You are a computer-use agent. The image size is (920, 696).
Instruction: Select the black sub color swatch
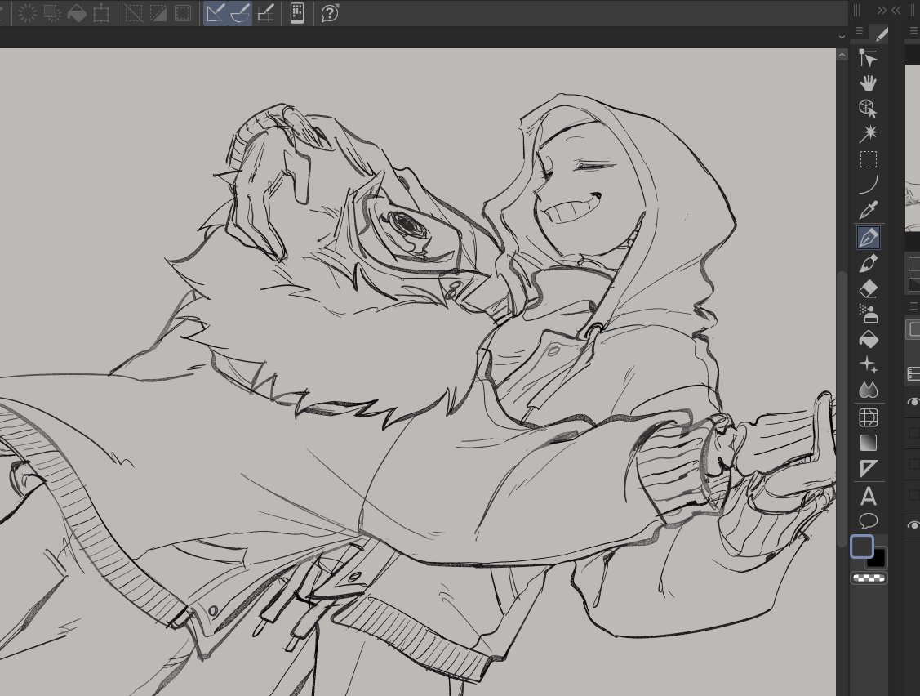click(x=876, y=558)
